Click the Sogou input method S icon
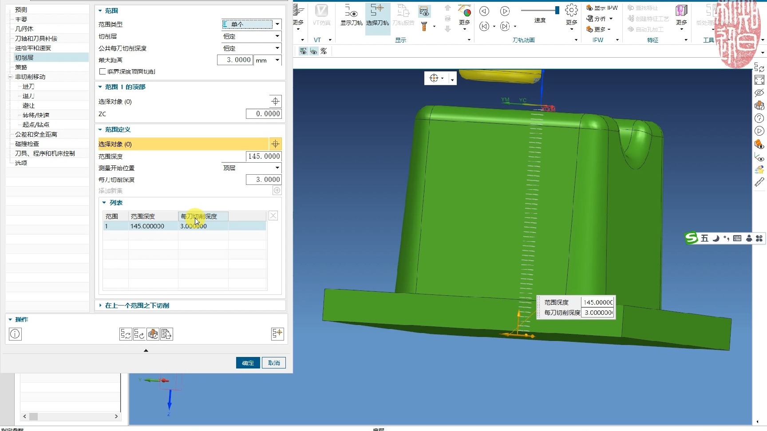This screenshot has height=431, width=767. (691, 238)
